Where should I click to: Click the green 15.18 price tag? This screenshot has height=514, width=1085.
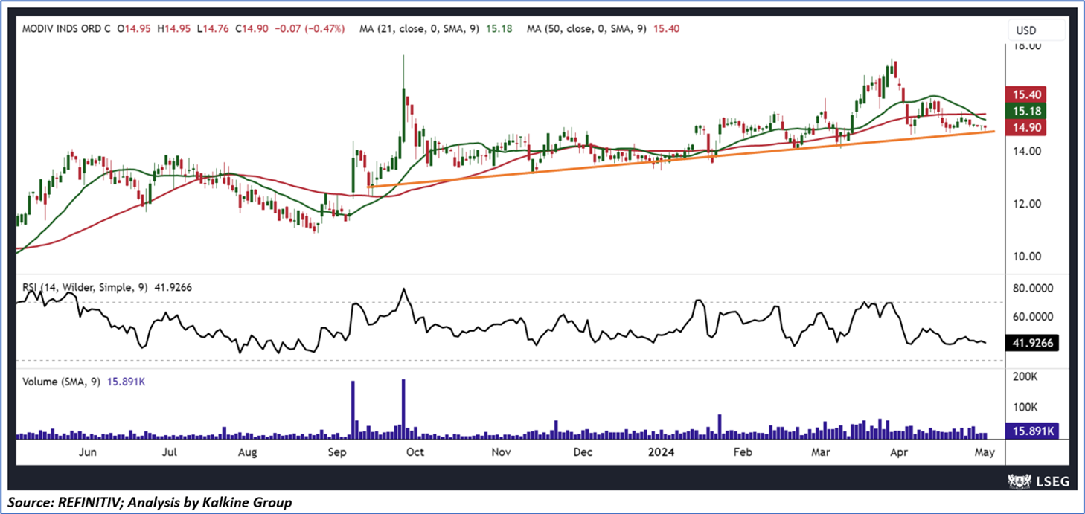pos(1025,111)
